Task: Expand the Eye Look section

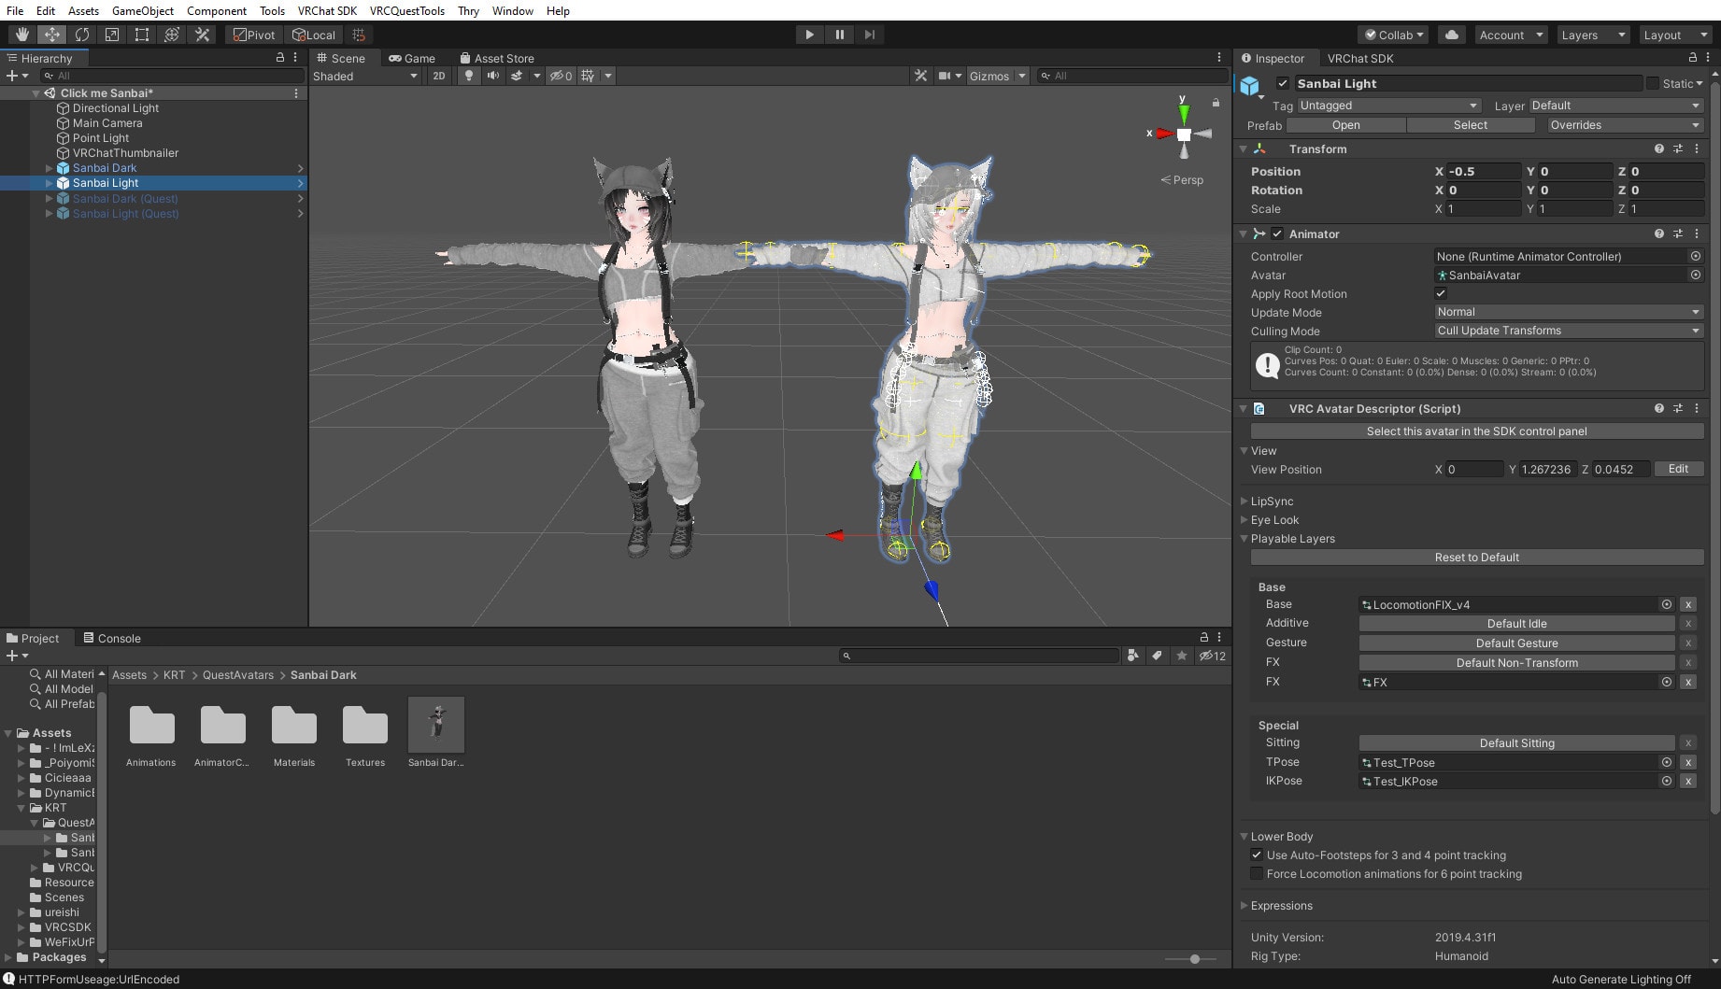Action: pyautogui.click(x=1245, y=520)
